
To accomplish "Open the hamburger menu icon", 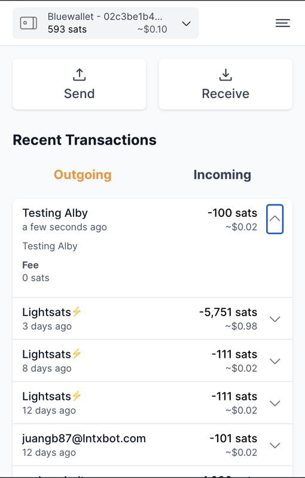I will click(282, 23).
